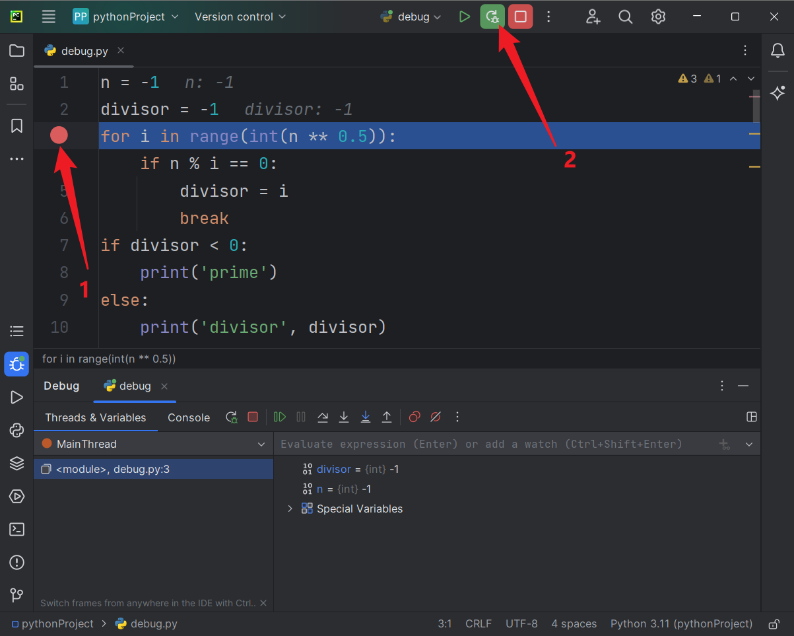Image resolution: width=794 pixels, height=636 pixels.
Task: Click Resume Program in debug toolbar
Action: [280, 417]
